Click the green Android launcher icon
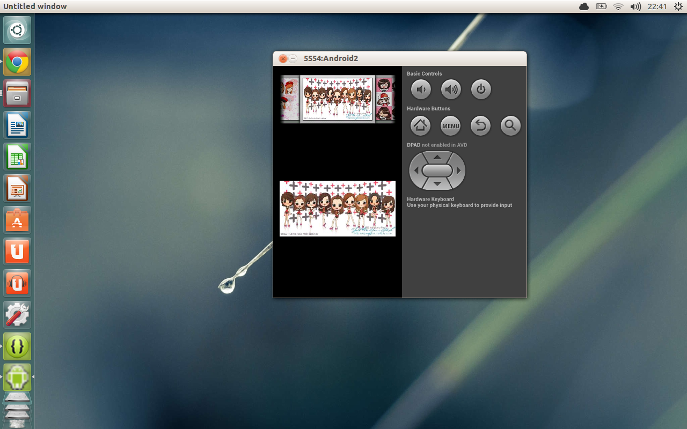Screen dimensions: 687x429 click(17, 378)
